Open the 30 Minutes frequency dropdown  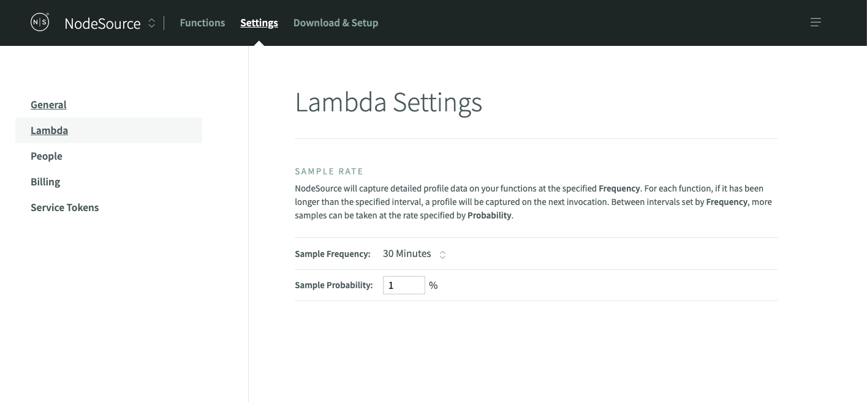[407, 254]
